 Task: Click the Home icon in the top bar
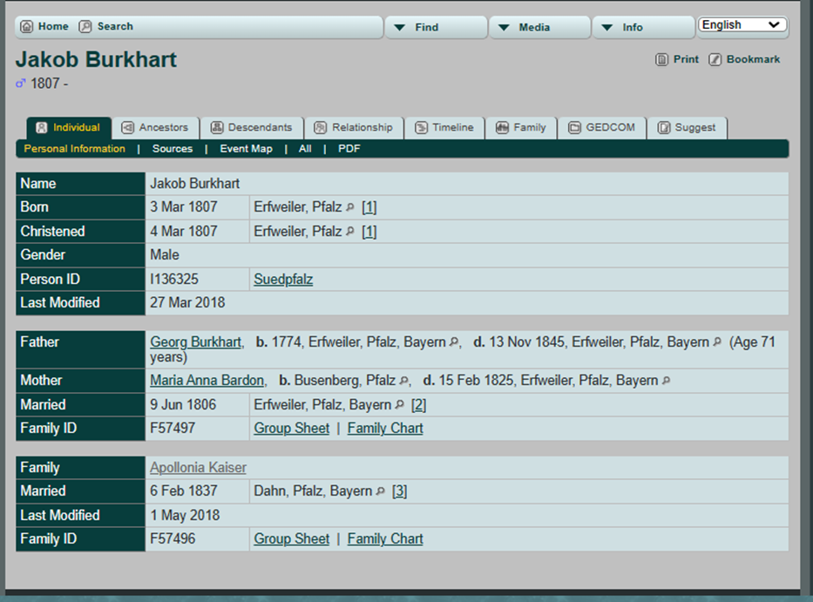[26, 27]
